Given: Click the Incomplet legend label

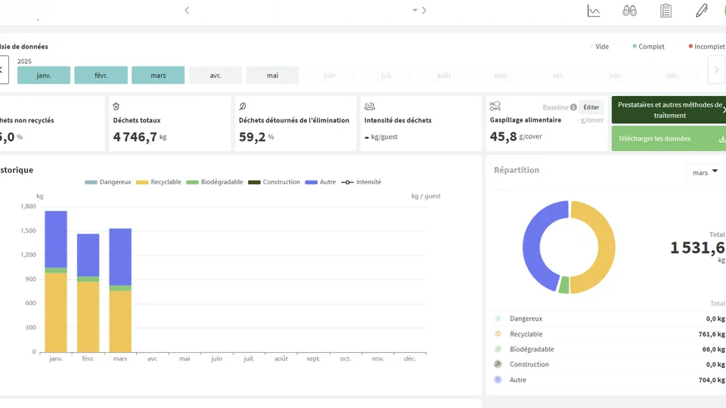Looking at the screenshot, I should tap(709, 46).
